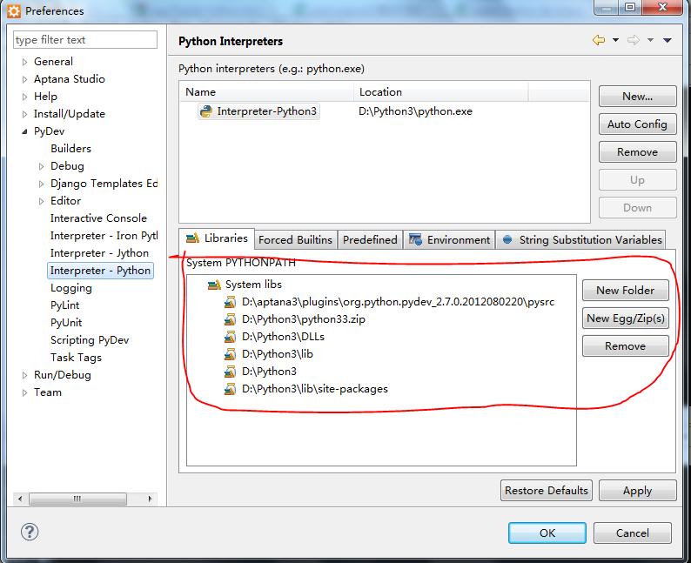
Task: Click the back navigation arrow icon
Action: pyautogui.click(x=599, y=41)
